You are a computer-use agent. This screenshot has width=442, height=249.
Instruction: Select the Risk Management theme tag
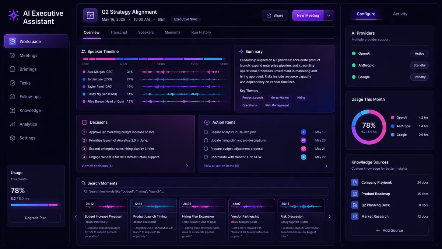(277, 105)
